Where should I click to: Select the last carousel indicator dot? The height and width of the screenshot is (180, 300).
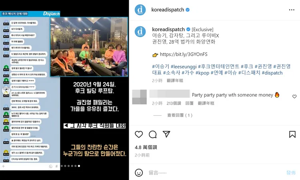click(79, 166)
